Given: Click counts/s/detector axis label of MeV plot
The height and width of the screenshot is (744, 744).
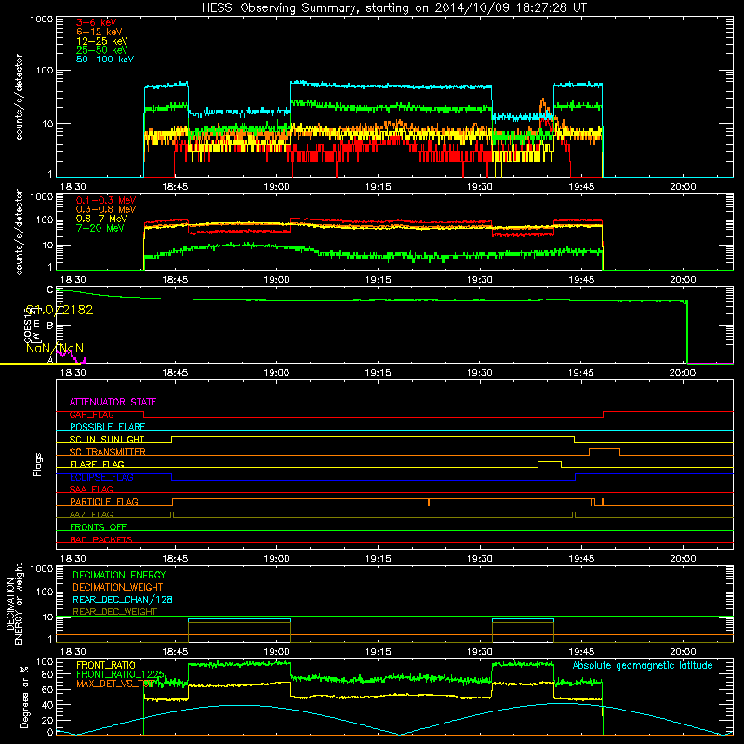Looking at the screenshot, I should (19, 232).
